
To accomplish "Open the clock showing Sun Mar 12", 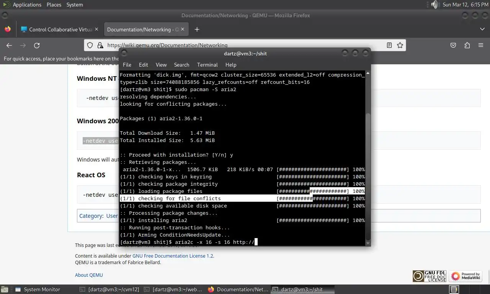I will tap(465, 5).
